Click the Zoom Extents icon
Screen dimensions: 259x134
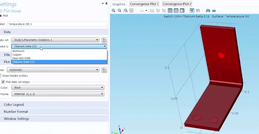[131, 11]
